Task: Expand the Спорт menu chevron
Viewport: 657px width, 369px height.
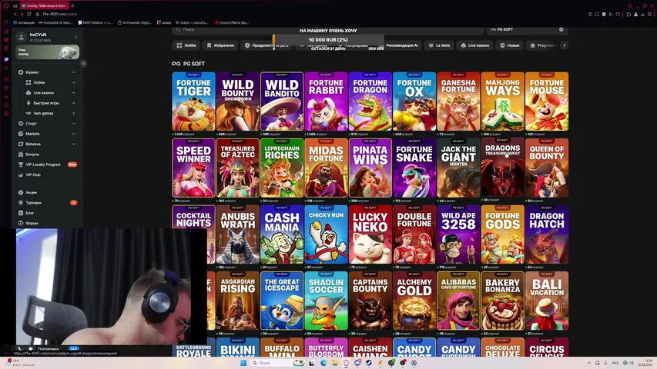Action: tap(74, 124)
